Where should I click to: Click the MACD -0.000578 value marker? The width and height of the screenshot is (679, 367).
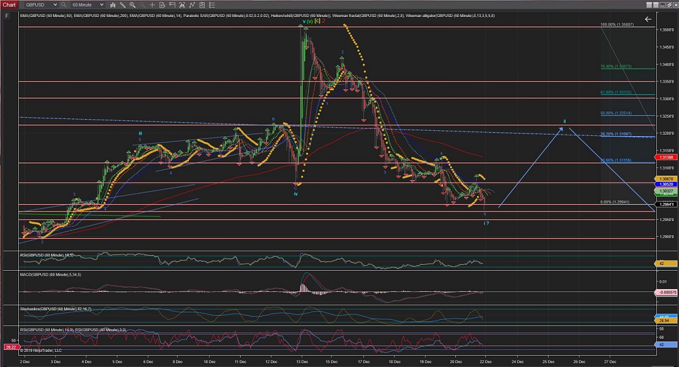[666, 293]
